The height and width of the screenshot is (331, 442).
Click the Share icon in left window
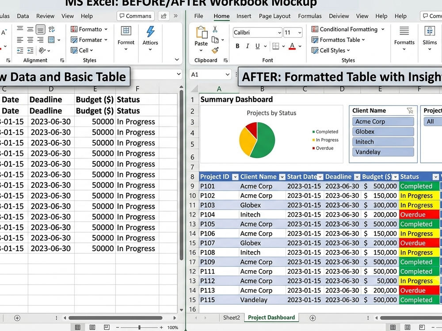pos(164,16)
